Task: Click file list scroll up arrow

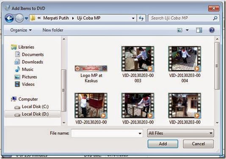Action: pyautogui.click(x=217, y=39)
